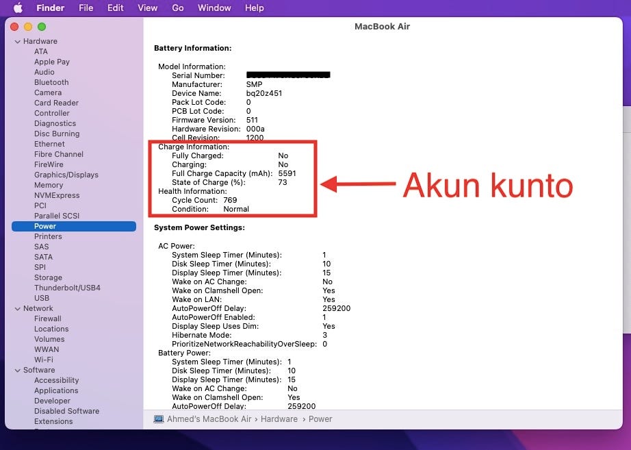631x450 pixels.
Task: Select Apple Pay in the sidebar
Action: pos(52,62)
